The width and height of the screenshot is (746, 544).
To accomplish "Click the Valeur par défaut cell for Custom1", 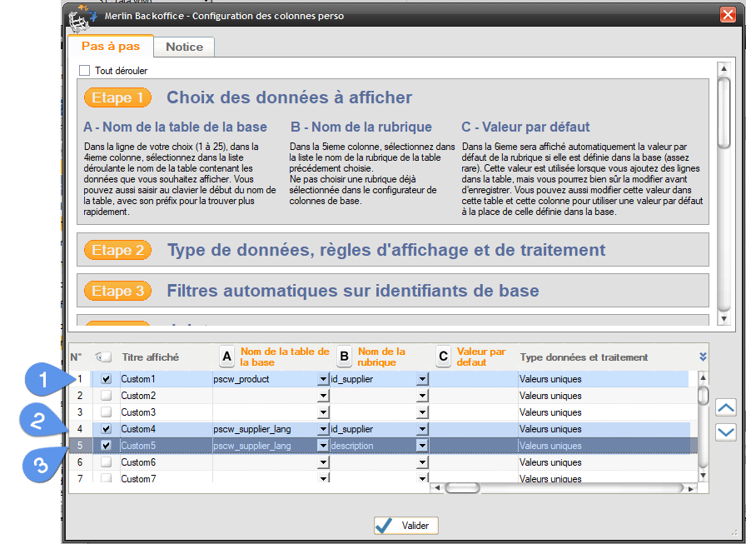I will coord(473,379).
